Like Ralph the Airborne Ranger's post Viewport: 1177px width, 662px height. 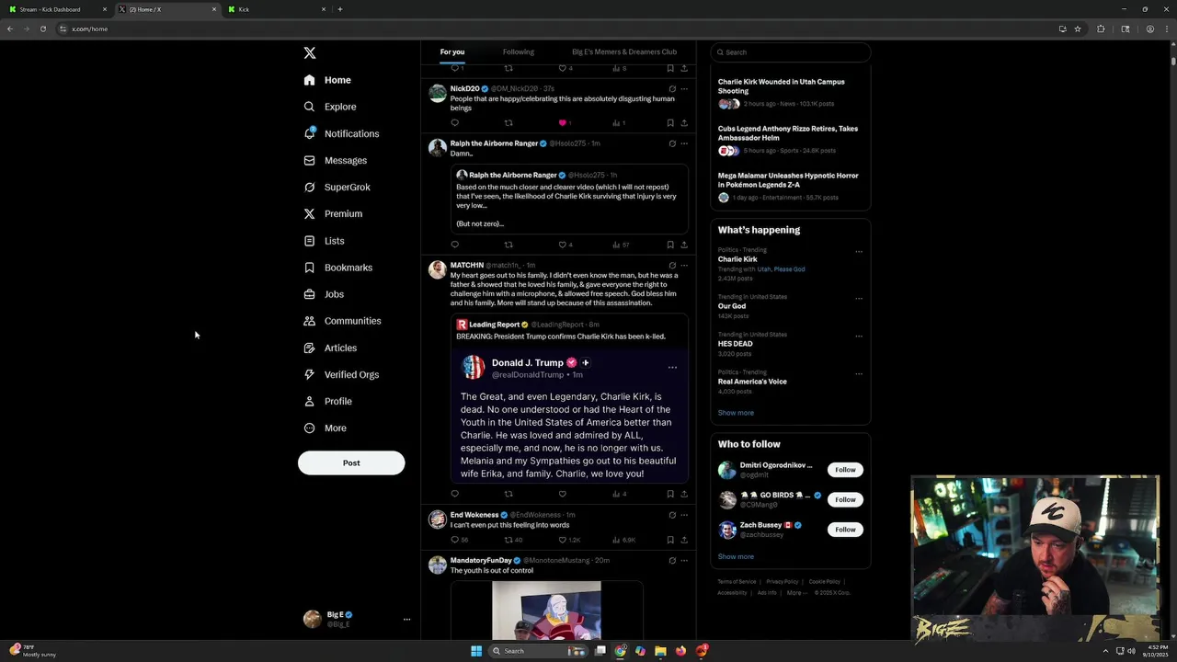[563, 245]
